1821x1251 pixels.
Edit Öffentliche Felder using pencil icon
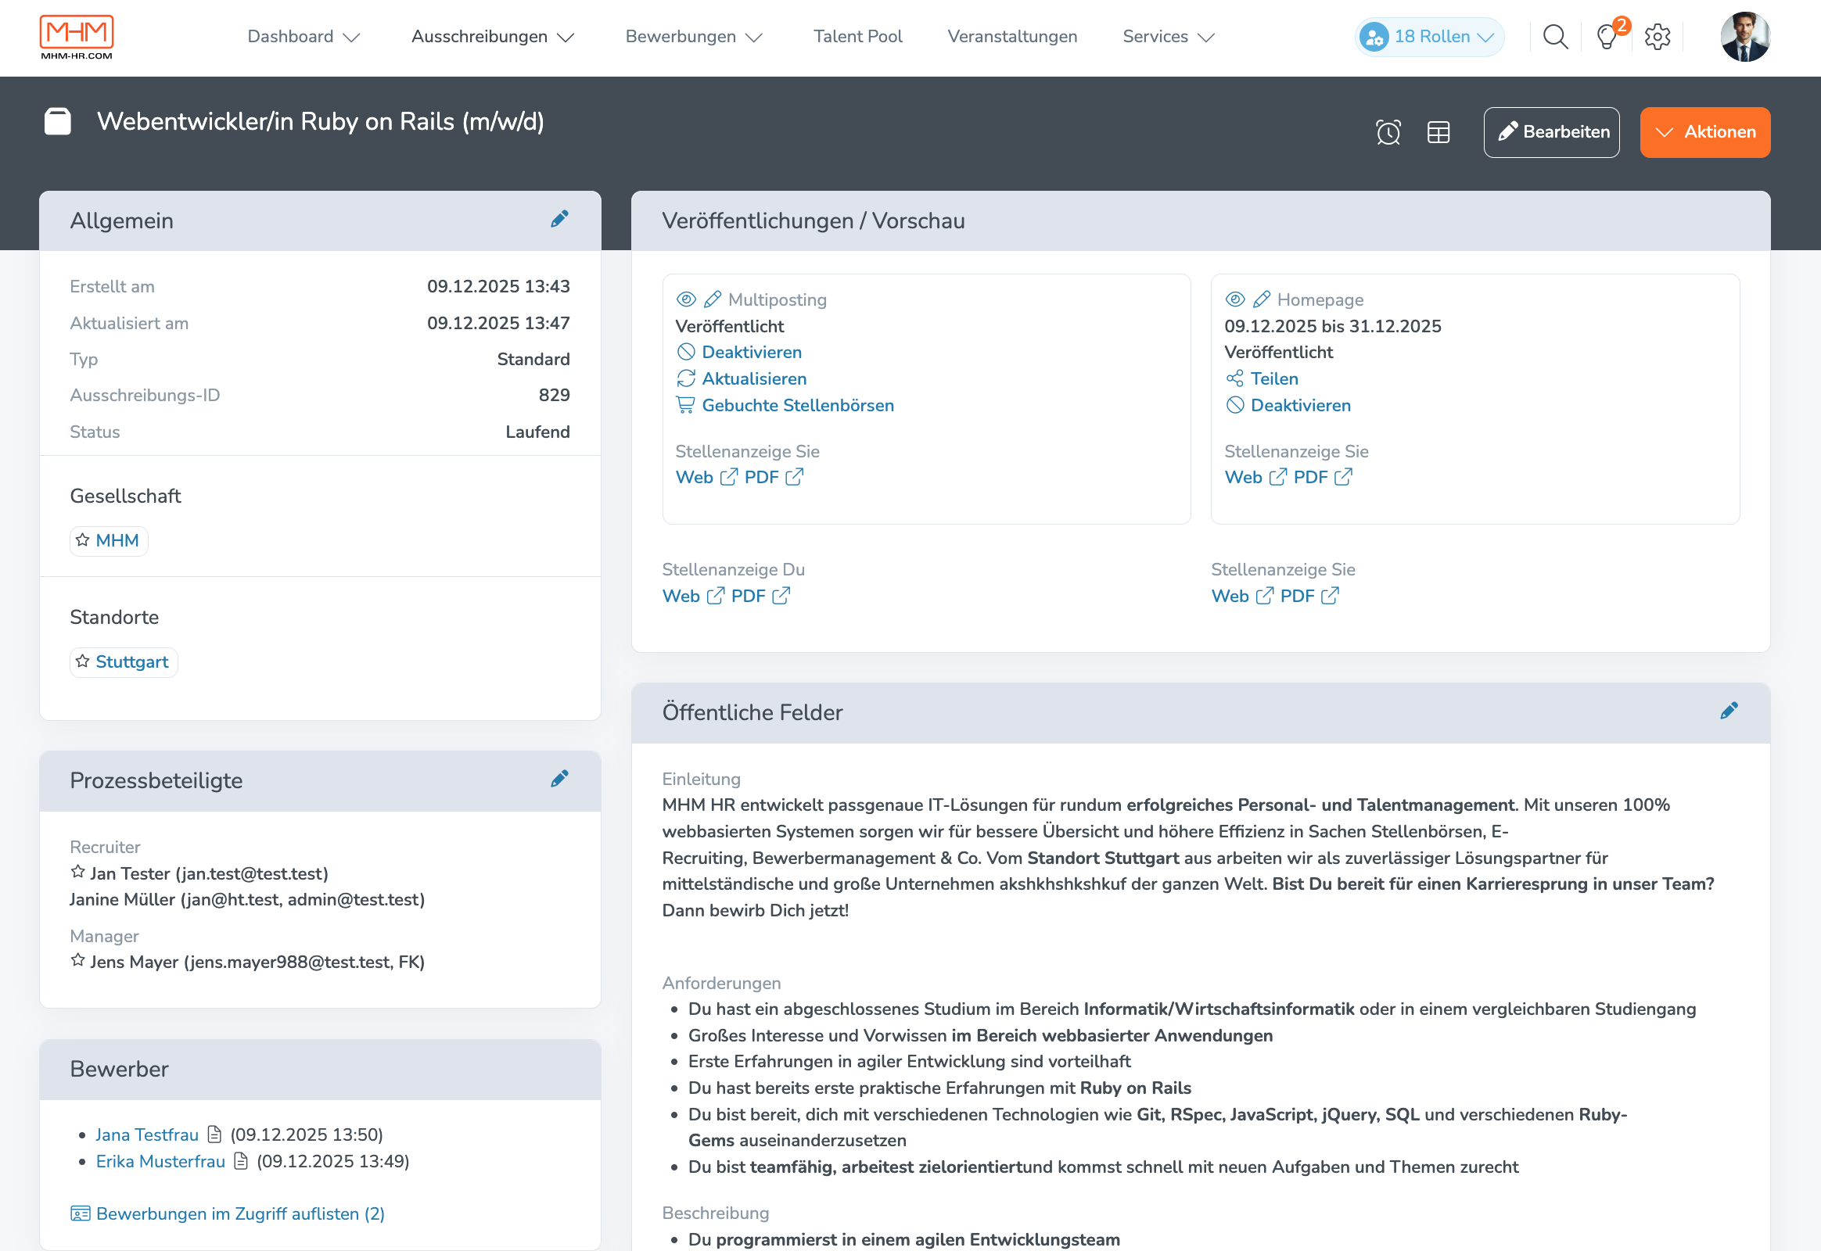(1729, 711)
